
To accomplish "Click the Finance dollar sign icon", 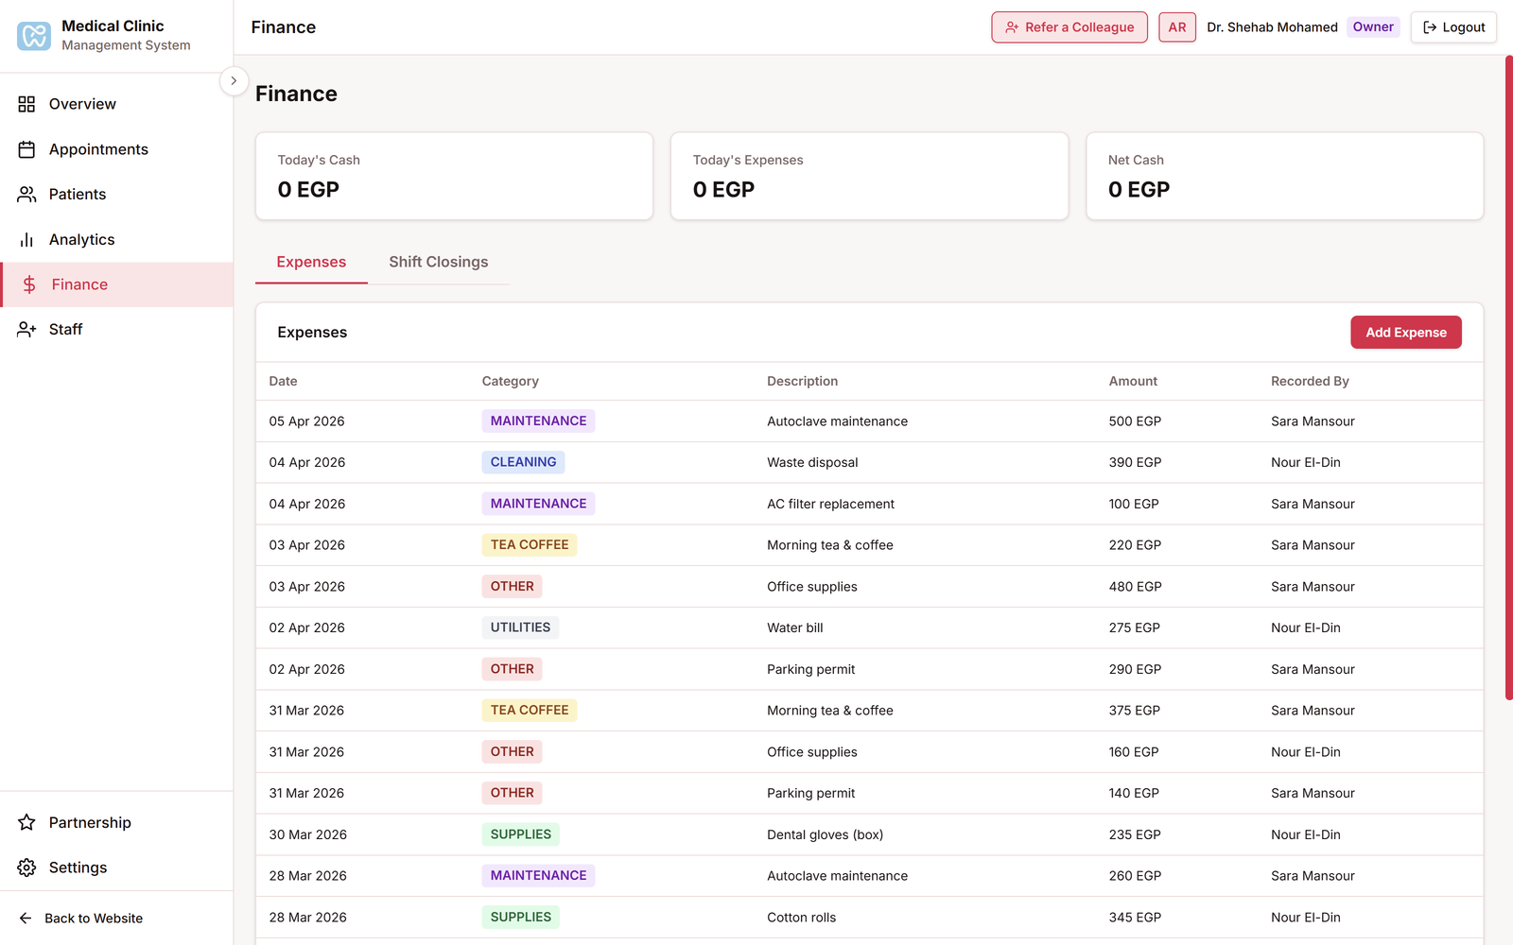I will (x=29, y=284).
